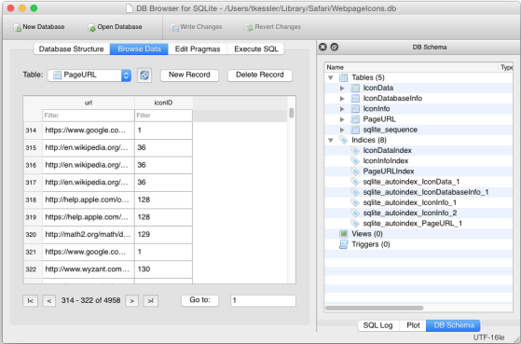Click the Tables (5) group icon
Viewport: 521px width, 344px height.
coord(343,77)
